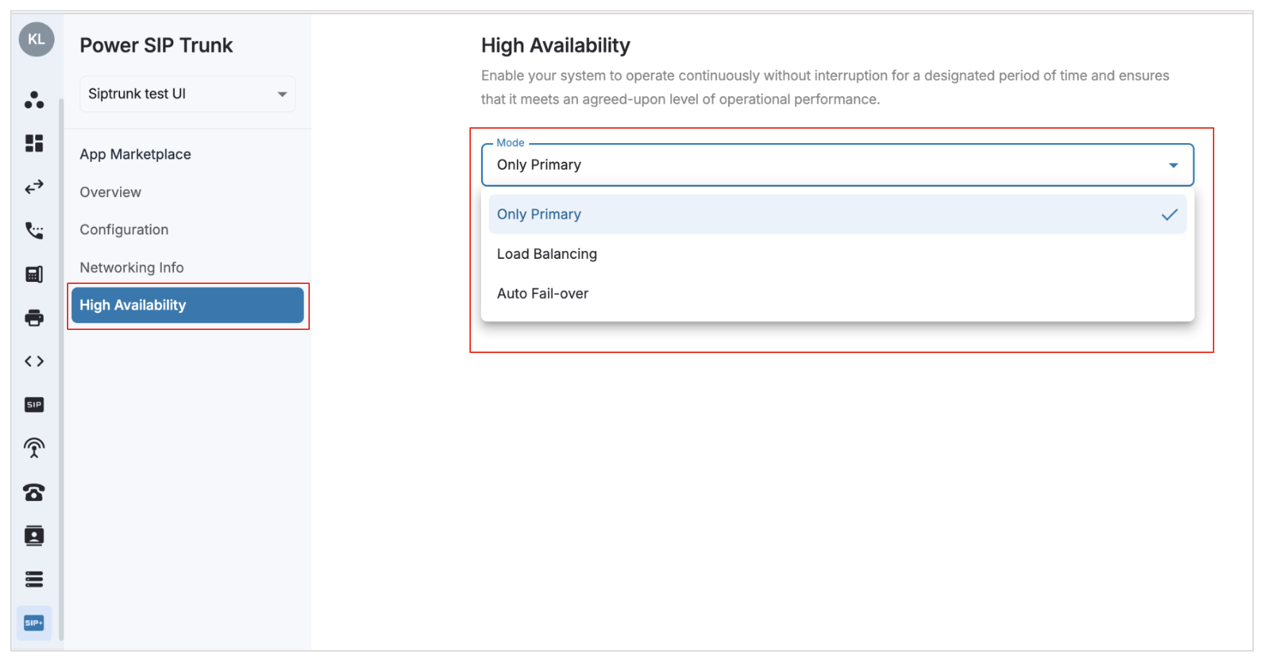The image size is (1261, 660).
Task: Choose Load Balancing mode
Action: tap(838, 254)
